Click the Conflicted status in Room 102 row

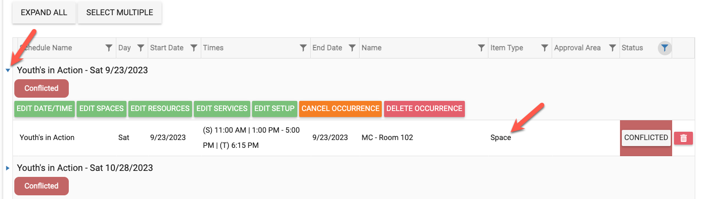pyautogui.click(x=646, y=138)
